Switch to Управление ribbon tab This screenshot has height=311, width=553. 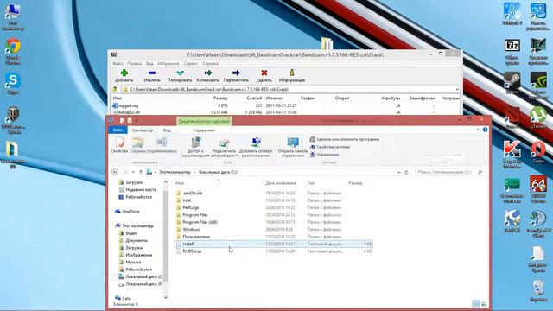(x=204, y=130)
